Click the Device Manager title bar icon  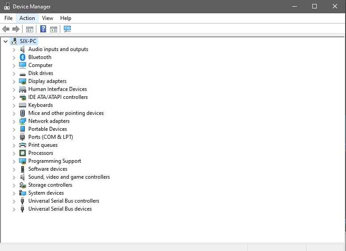pos(7,6)
